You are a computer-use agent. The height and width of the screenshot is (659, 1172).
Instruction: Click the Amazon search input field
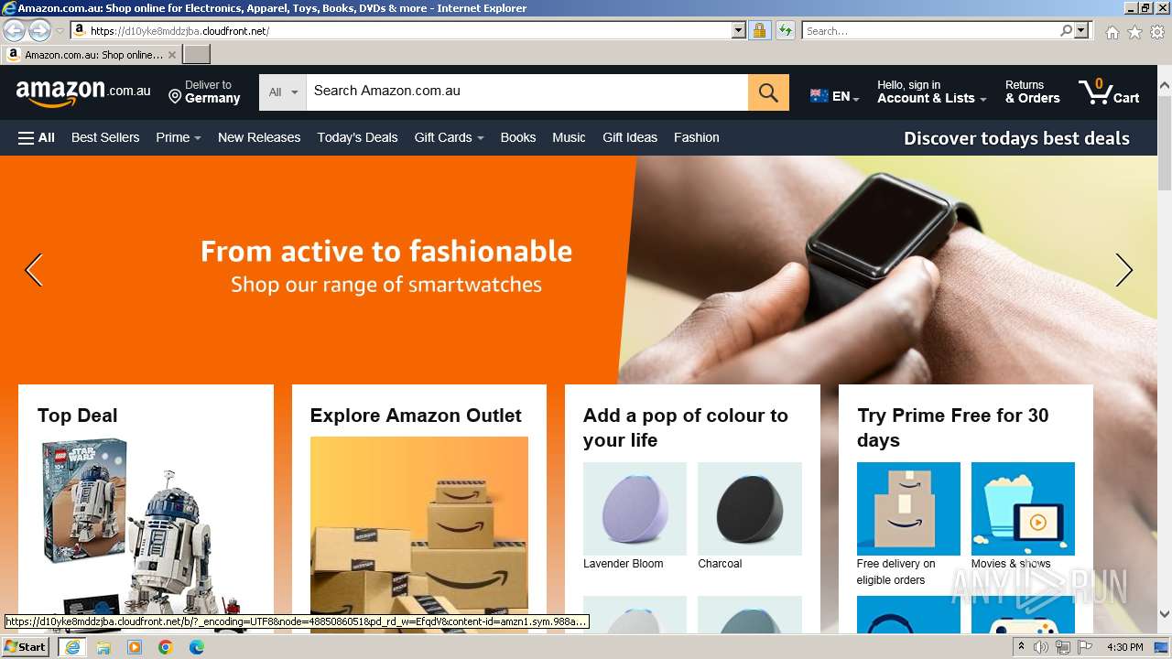526,92
